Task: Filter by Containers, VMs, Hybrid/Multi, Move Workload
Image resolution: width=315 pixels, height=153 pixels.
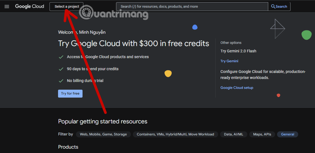Action: pos(175,134)
